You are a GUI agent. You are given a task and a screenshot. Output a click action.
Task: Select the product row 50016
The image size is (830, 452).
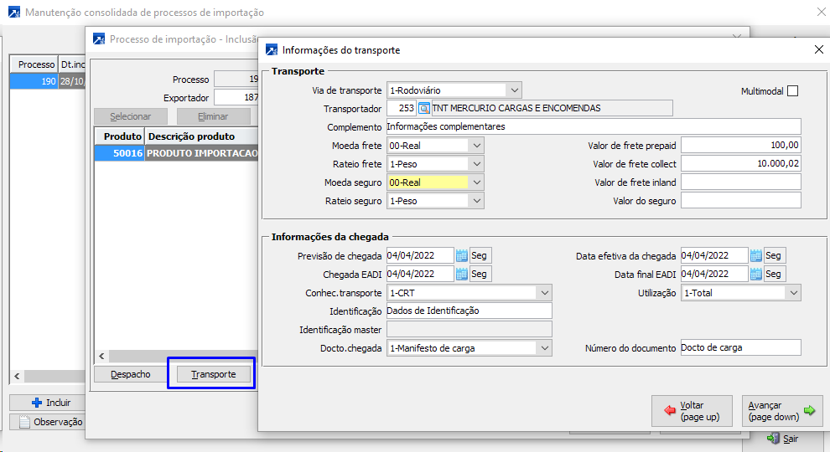[176, 154]
